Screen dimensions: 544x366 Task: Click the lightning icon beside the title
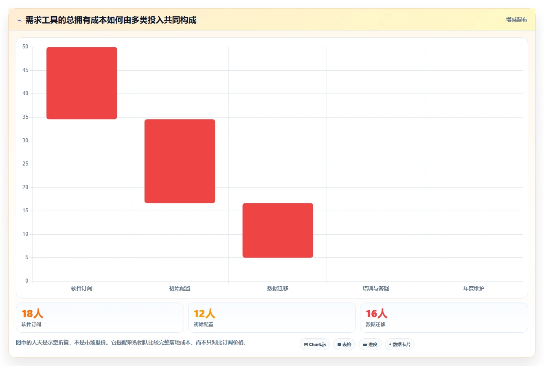pos(20,20)
